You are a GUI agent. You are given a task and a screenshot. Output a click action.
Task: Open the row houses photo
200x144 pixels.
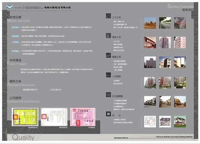pyautogui.click(x=150, y=102)
